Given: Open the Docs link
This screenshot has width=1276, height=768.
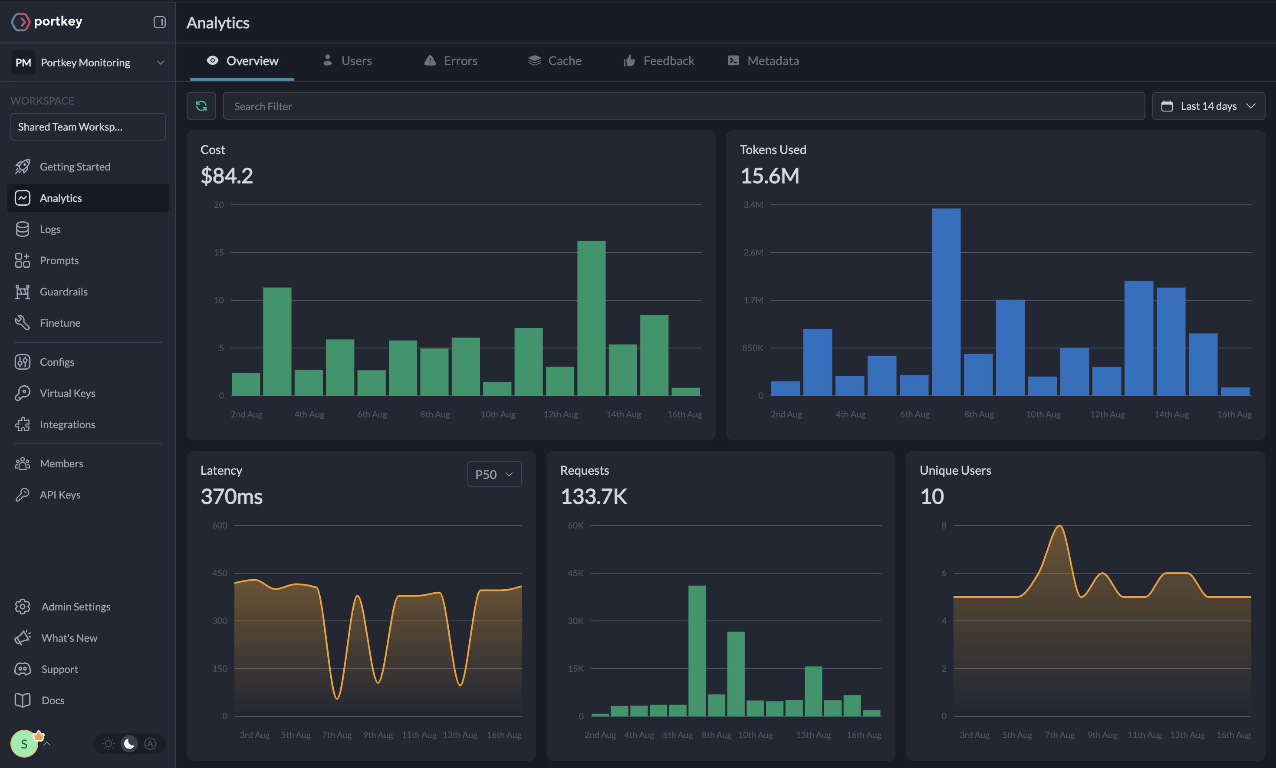Looking at the screenshot, I should point(53,700).
